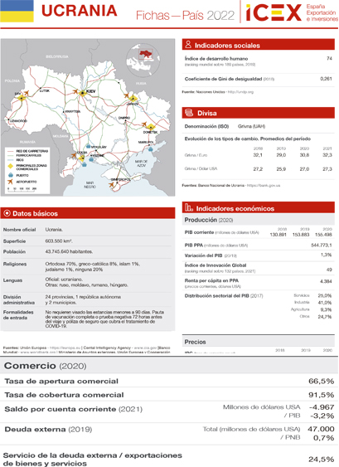Viewport: 339px width, 467px height.
Task: Open the www.cia.gov source link
Action: 145,348
